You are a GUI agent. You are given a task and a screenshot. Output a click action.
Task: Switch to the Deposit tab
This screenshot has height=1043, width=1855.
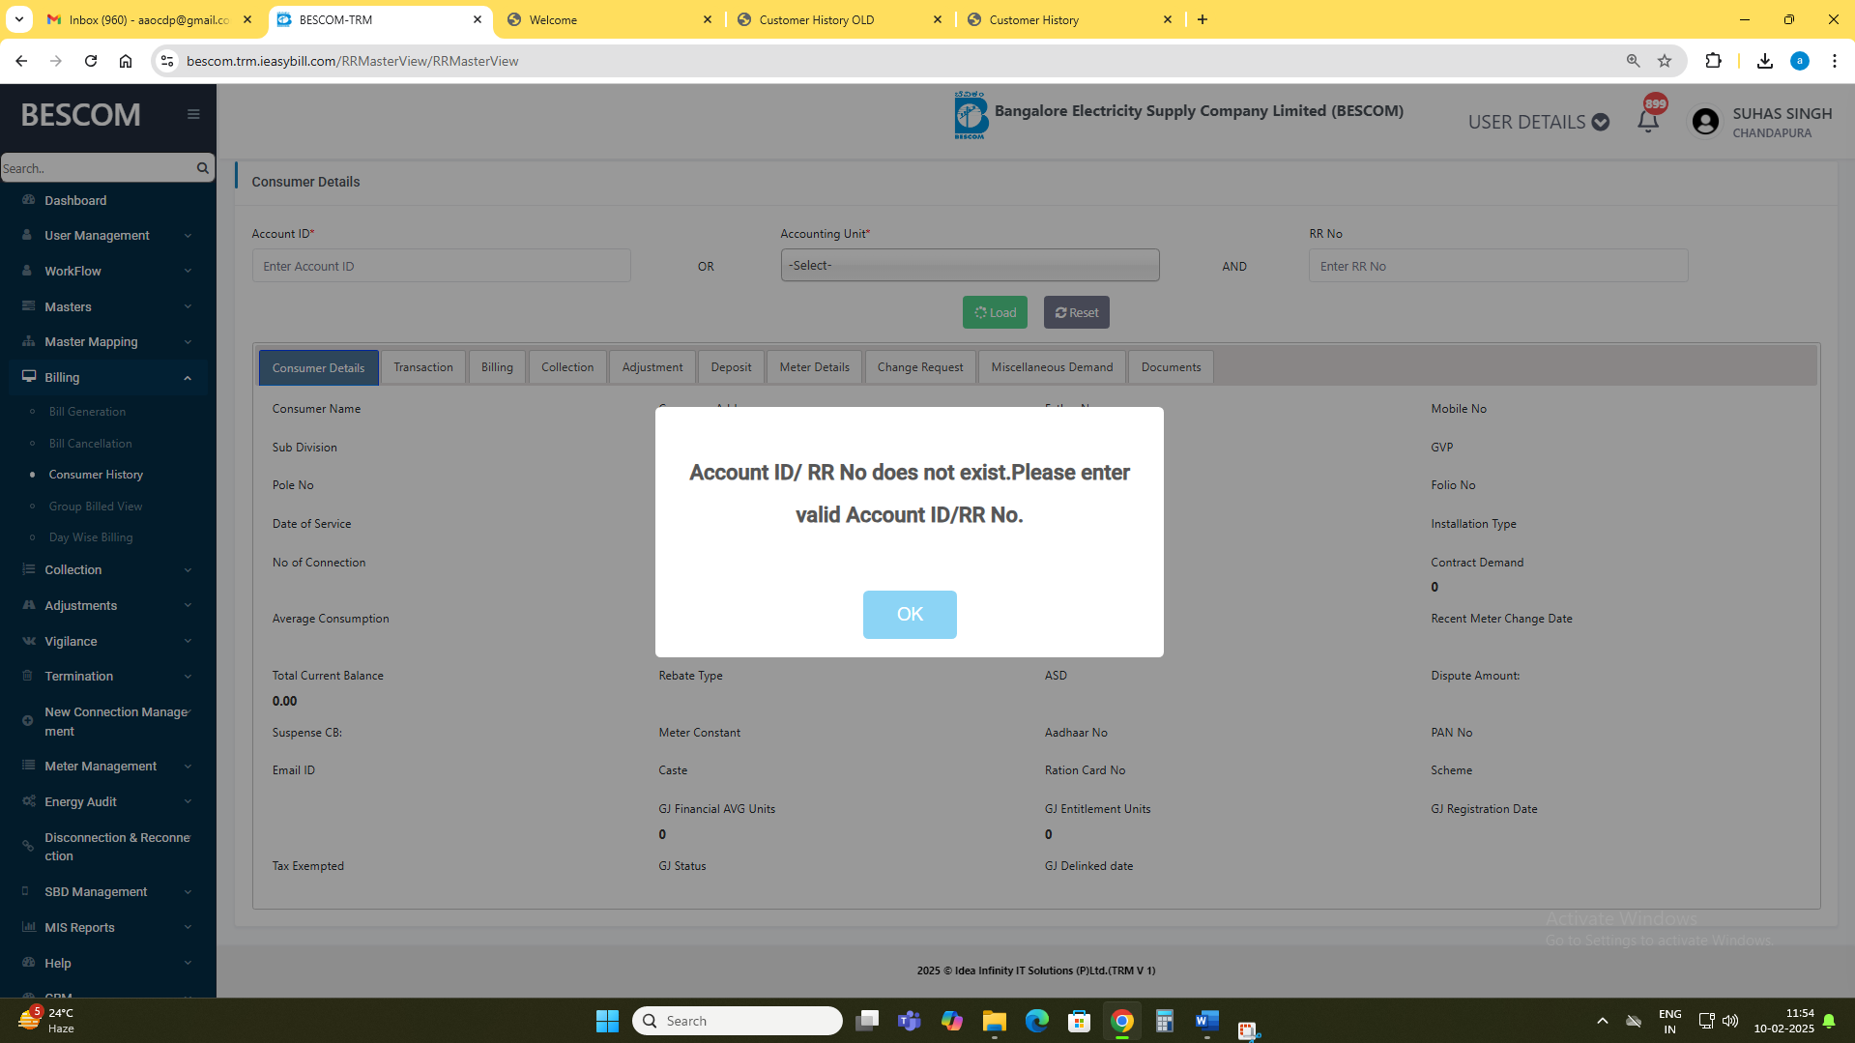tap(731, 367)
